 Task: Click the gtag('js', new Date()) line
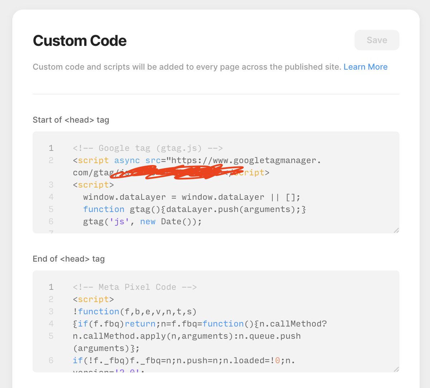pyautogui.click(x=142, y=222)
